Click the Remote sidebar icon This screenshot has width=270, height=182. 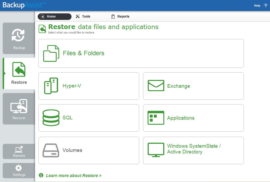click(x=19, y=149)
